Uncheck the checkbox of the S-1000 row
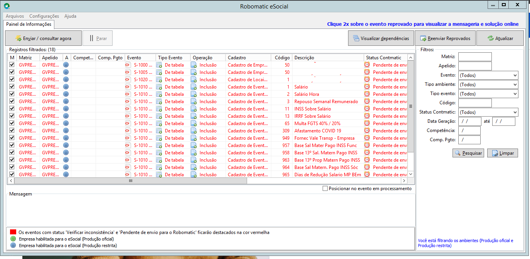 pos(12,65)
